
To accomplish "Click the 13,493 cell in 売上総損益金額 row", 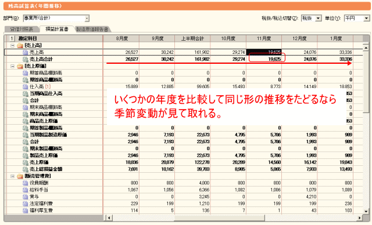I will coord(335,169).
